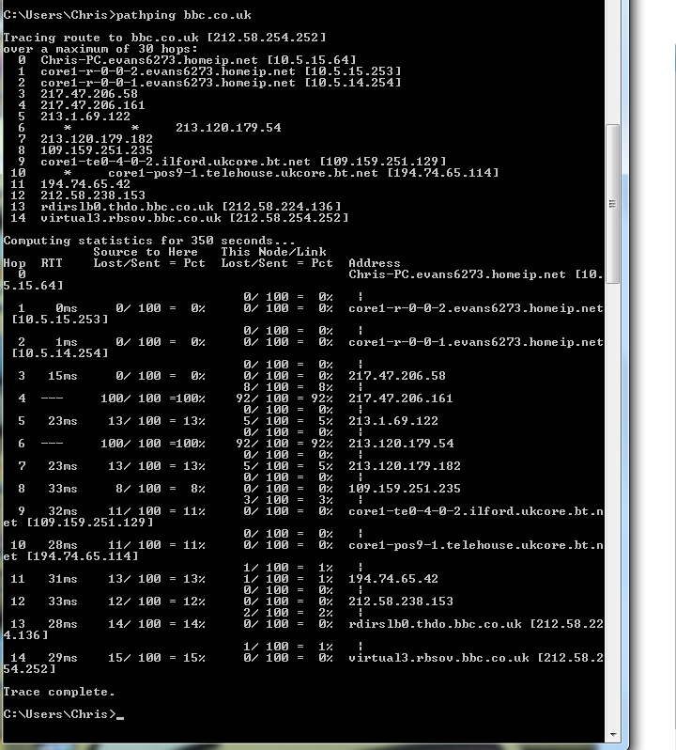Click the 33ms RTT value for hop 8

(x=63, y=489)
